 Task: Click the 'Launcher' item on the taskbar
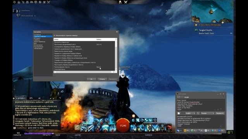pyautogui.click(x=77, y=135)
